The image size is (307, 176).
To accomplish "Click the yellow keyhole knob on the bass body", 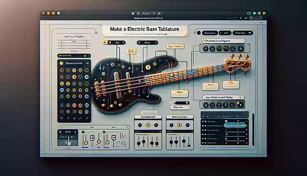I will point(148,67).
